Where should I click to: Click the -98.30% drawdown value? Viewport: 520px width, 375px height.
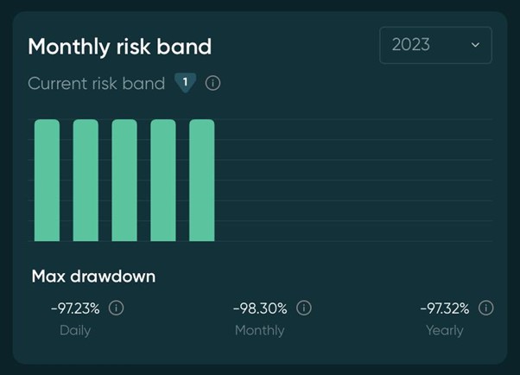(x=260, y=308)
